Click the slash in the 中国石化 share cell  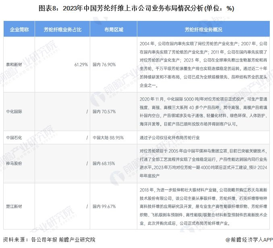[87, 137]
